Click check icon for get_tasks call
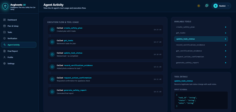 (52, 42)
